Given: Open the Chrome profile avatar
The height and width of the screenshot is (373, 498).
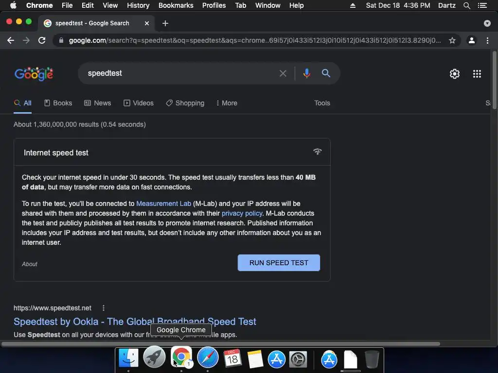Looking at the screenshot, I should click(472, 40).
